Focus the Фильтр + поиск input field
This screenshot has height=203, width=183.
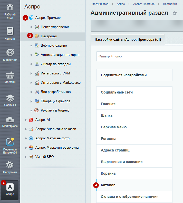tap(140, 56)
